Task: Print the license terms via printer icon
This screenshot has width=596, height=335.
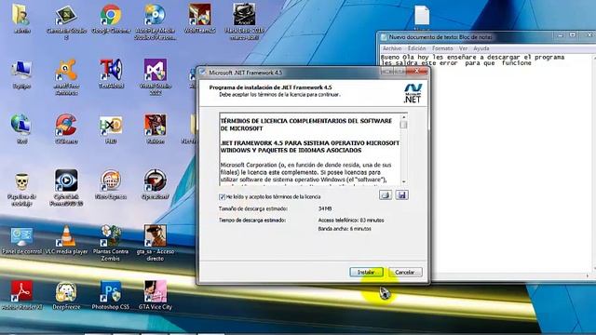Action: coord(386,195)
